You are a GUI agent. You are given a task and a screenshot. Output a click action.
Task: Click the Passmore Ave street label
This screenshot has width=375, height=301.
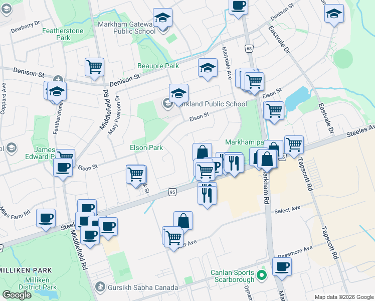point(295,252)
